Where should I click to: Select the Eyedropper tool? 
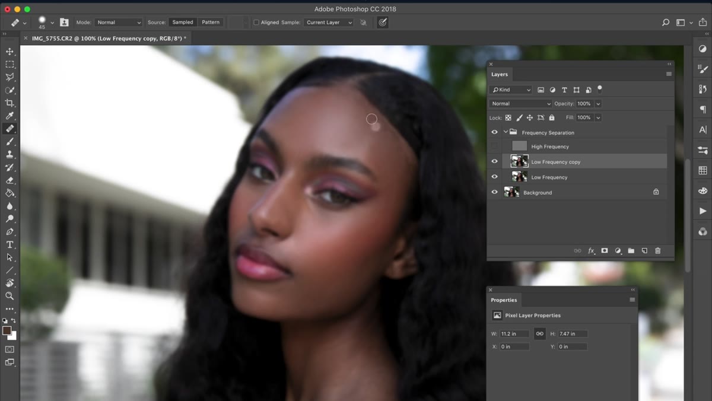coord(9,116)
